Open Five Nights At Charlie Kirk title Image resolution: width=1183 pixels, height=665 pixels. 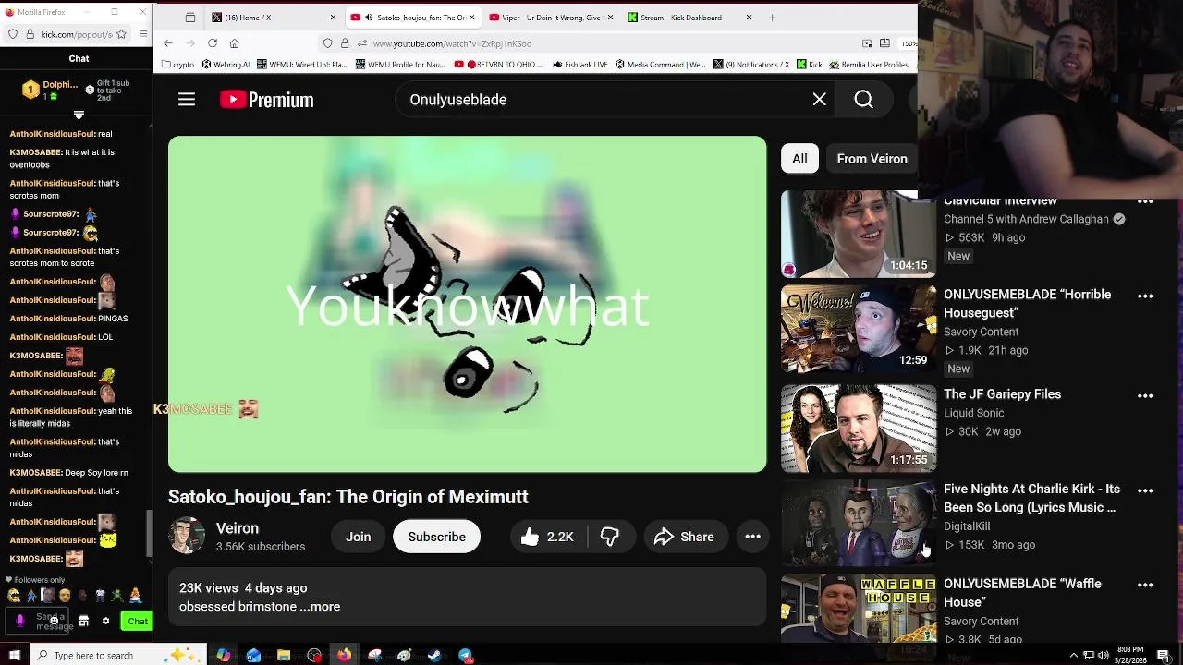[x=1031, y=498]
